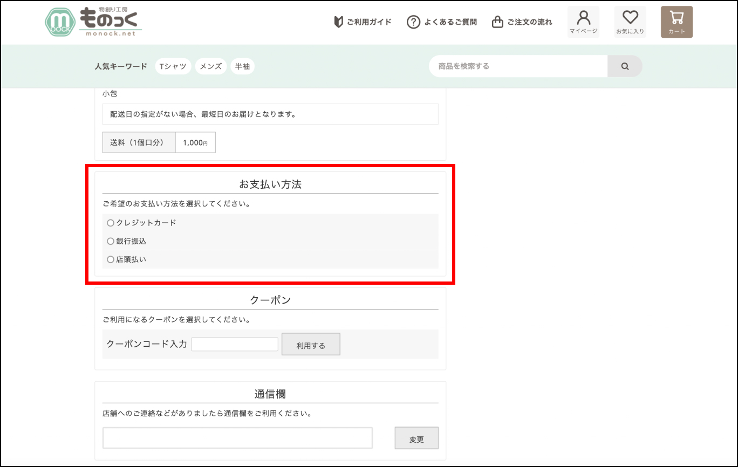Click the メンズ keyword tag
Screen dimensions: 738x467
pyautogui.click(x=210, y=66)
